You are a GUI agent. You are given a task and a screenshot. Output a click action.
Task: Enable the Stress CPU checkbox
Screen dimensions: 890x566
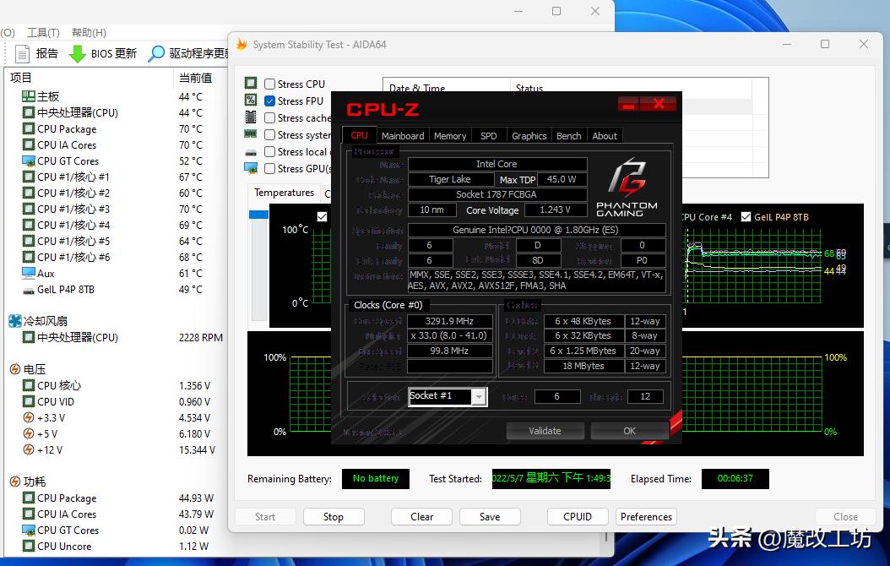pyautogui.click(x=270, y=84)
